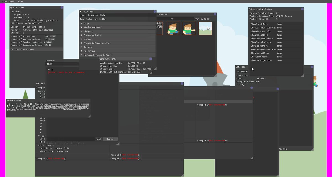Expand the Graphs widgets section
This screenshot has height=177, width=332.
(117, 35)
